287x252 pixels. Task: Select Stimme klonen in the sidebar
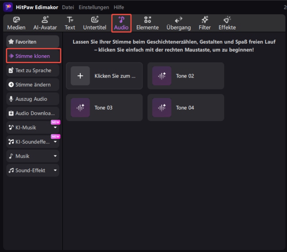pyautogui.click(x=32, y=56)
